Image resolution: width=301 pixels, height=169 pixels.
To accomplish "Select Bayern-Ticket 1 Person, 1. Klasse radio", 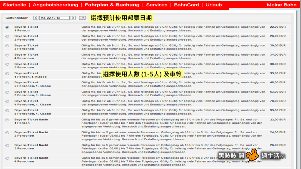I will pyautogui.click(x=7, y=74).
